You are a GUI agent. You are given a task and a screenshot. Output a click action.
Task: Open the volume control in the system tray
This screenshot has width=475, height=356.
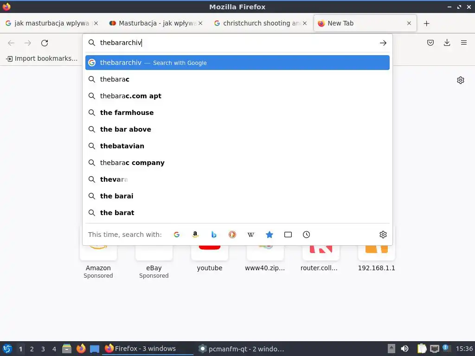(x=404, y=349)
